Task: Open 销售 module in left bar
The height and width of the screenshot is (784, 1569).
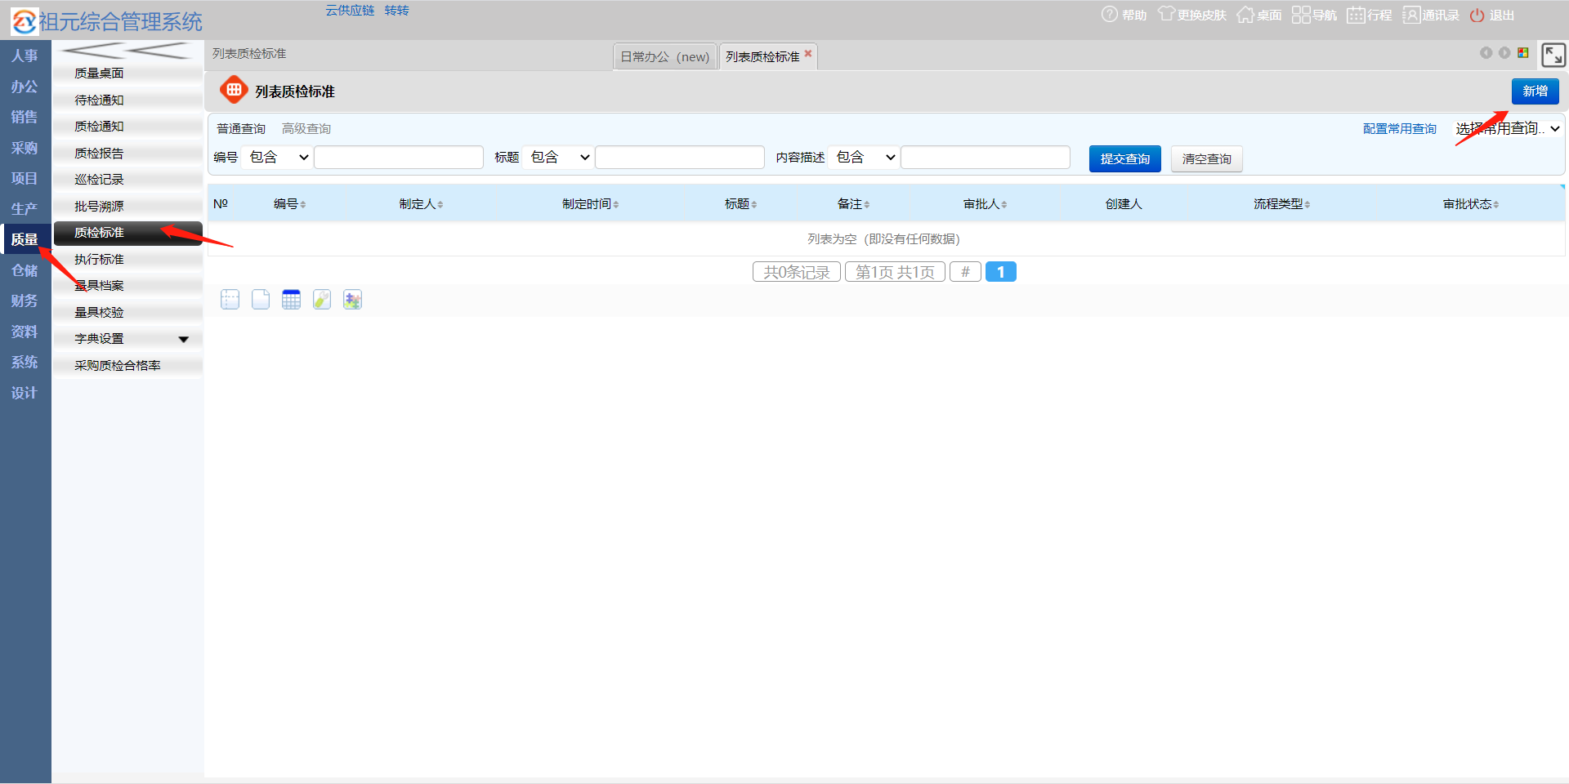Action: (x=25, y=117)
